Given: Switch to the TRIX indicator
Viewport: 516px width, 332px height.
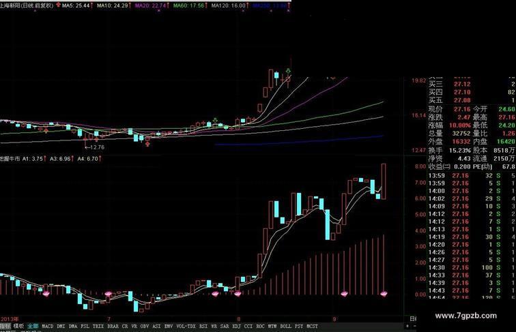Looking at the screenshot, I should 98,326.
